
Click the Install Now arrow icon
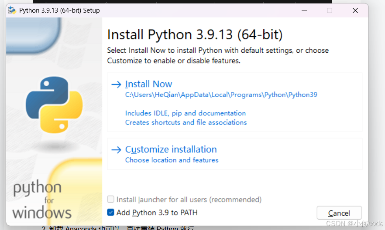tap(116, 85)
